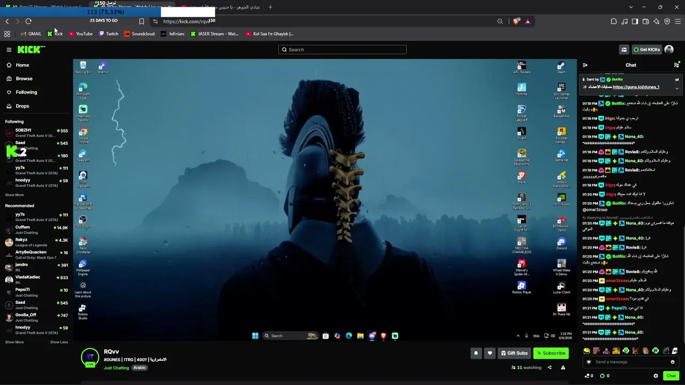This screenshot has width=685, height=385.
Task: Collapse Recommended list with Show Less
Action: click(59, 342)
